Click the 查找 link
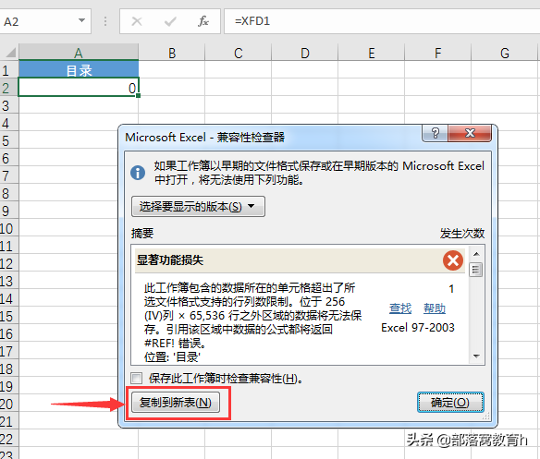This screenshot has width=540, height=459. click(x=400, y=308)
